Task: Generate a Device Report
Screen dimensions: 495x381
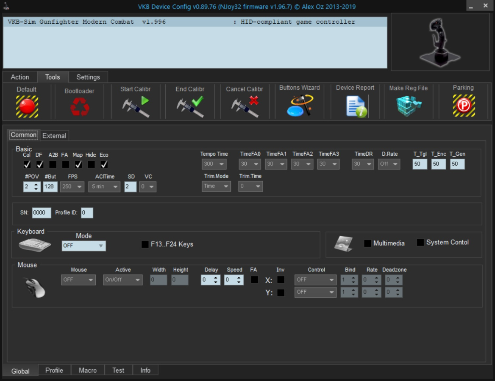Action: 355,106
